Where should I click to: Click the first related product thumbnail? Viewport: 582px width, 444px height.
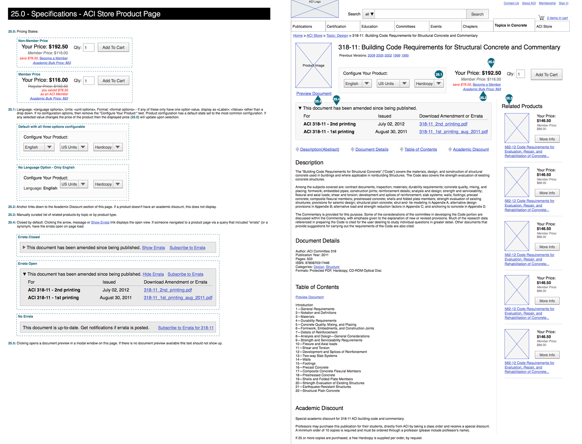tap(517, 128)
